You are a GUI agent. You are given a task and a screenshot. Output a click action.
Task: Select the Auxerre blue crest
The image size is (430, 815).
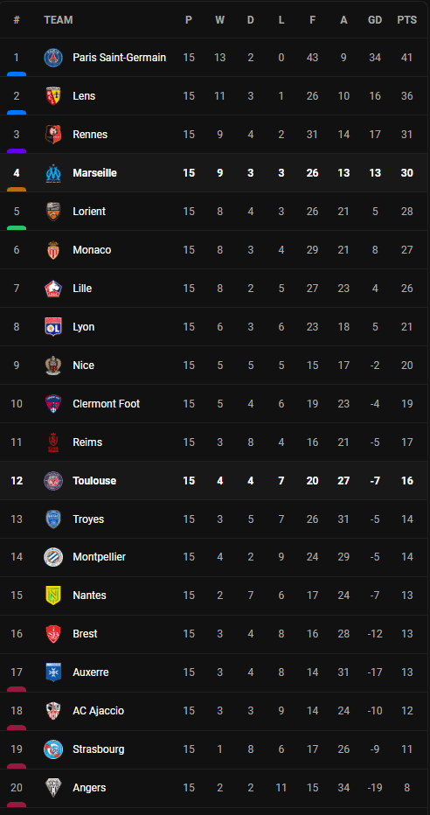53,672
